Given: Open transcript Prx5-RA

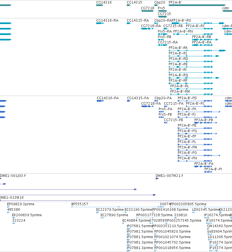Looking at the screenshot, I should tap(165, 31).
